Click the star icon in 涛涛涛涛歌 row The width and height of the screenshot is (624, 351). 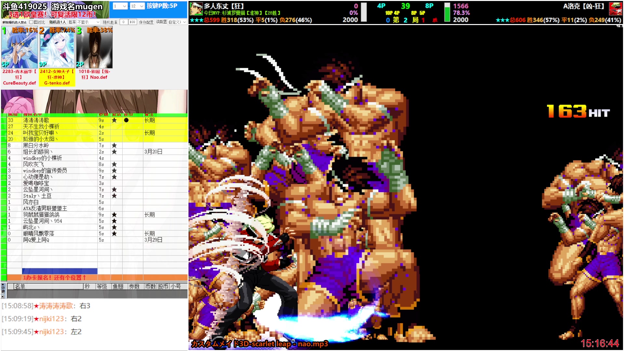pos(114,120)
